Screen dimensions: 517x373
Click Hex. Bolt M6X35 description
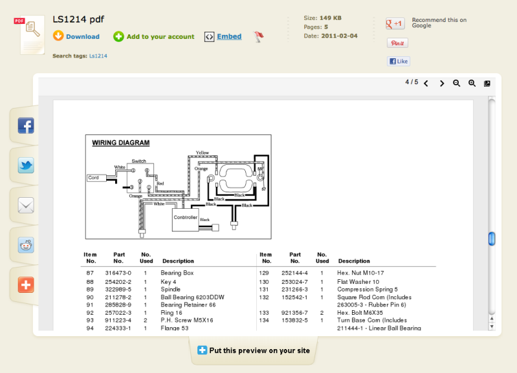pos(360,313)
